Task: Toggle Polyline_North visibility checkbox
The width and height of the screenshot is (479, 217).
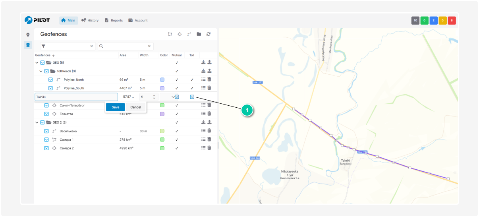Action: pyautogui.click(x=50, y=79)
